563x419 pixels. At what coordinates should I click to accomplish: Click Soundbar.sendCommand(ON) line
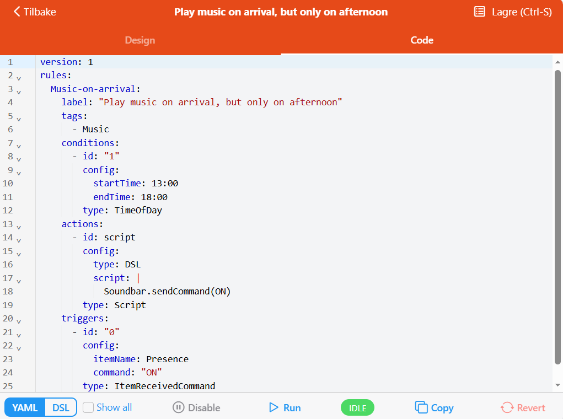167,291
